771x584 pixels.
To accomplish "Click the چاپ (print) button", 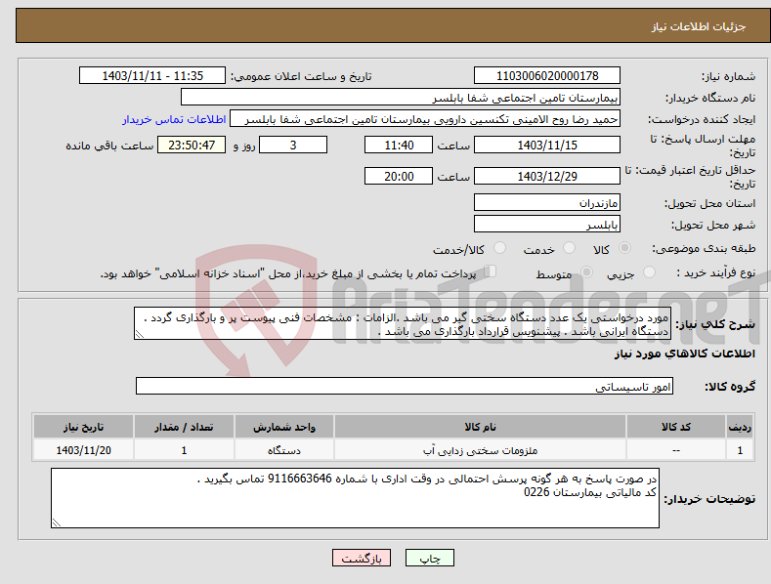I will point(429,558).
